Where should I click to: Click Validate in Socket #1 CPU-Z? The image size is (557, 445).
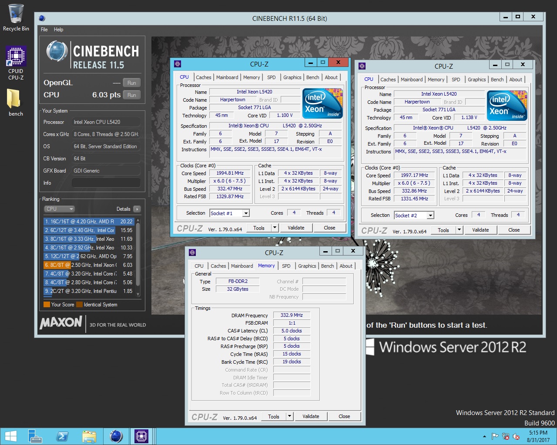tap(296, 228)
